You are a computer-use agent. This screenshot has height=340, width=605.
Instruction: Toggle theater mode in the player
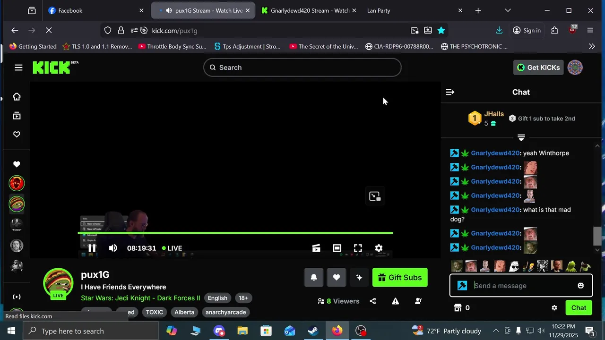tap(337, 248)
